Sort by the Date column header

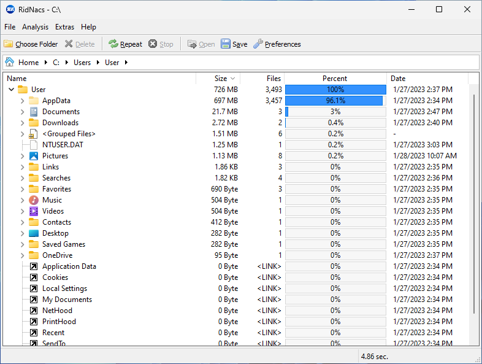[427, 79]
